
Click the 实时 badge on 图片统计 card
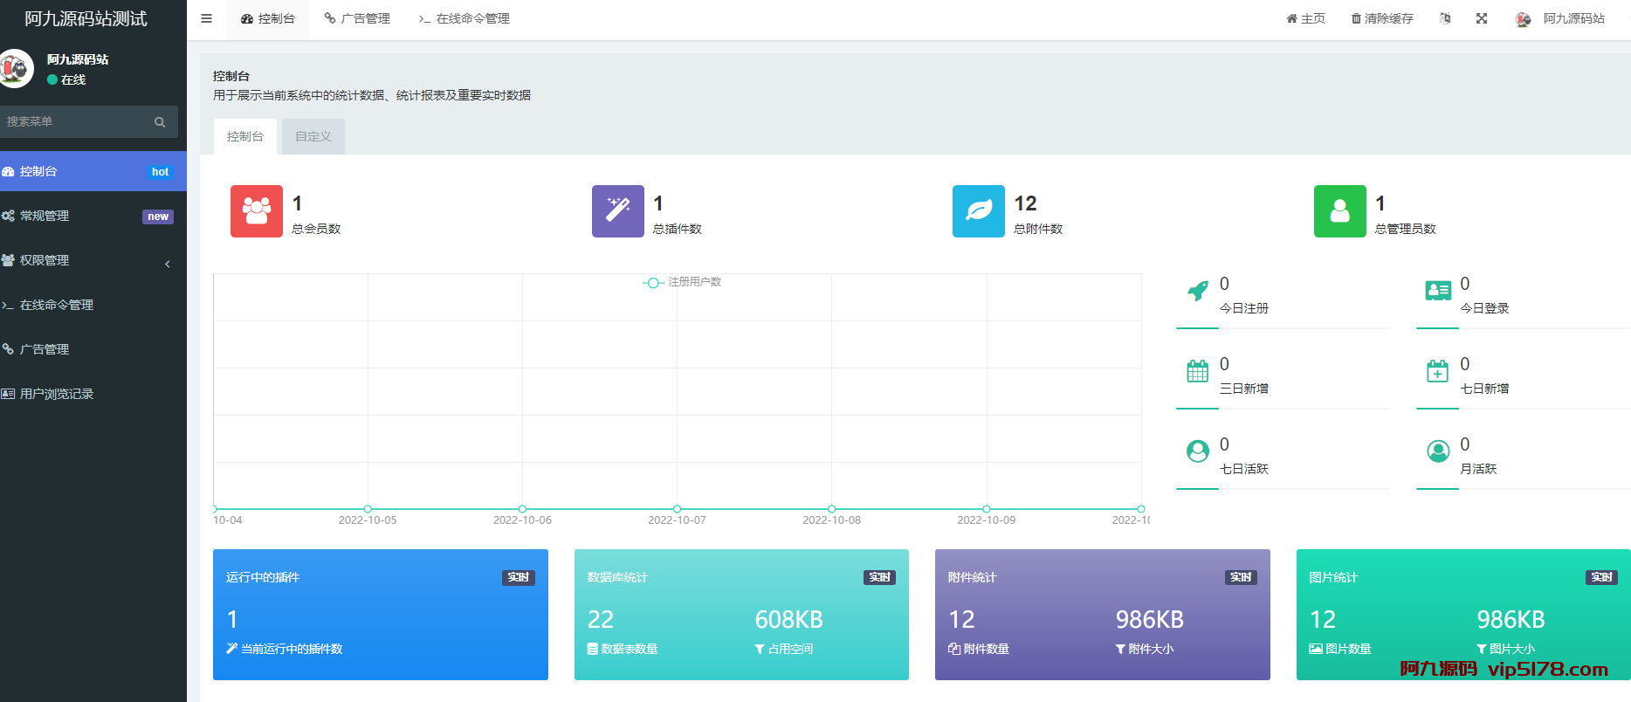(1601, 577)
